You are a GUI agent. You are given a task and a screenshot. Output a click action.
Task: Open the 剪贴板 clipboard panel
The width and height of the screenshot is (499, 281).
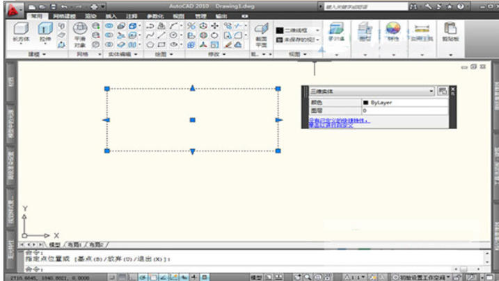click(450, 31)
